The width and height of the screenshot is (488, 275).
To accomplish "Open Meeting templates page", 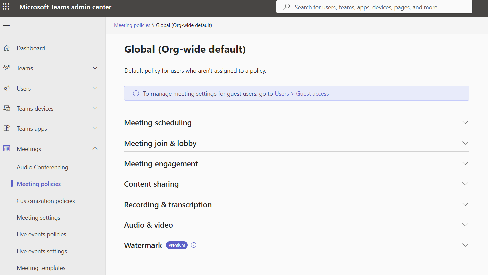I will tap(41, 268).
